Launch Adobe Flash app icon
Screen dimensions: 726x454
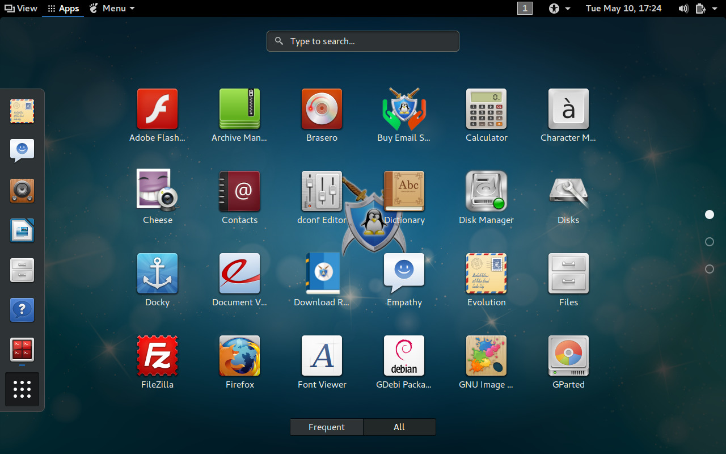coord(157,109)
